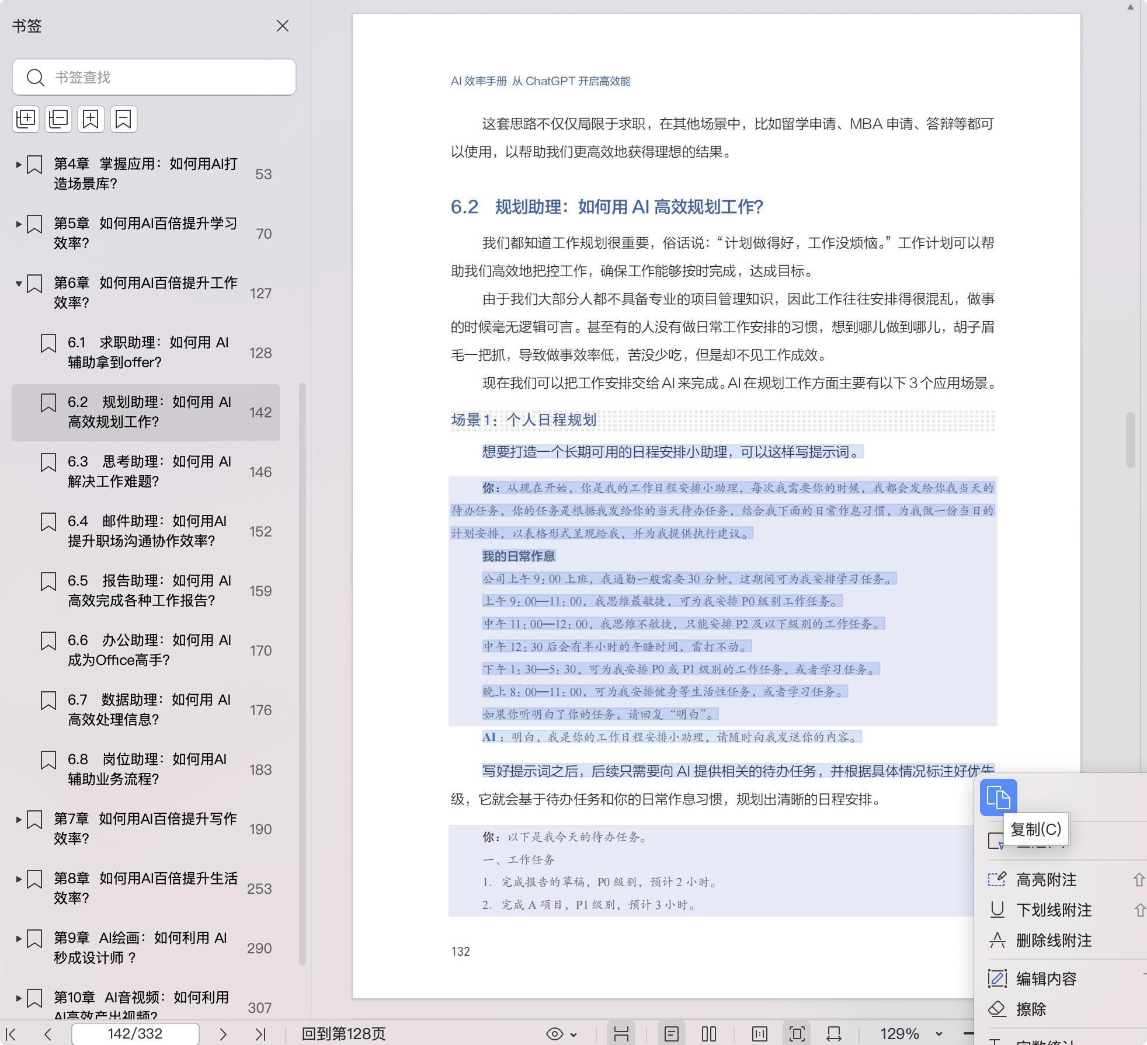Expand 第10章 bookmark disclosure triangle

click(x=19, y=998)
